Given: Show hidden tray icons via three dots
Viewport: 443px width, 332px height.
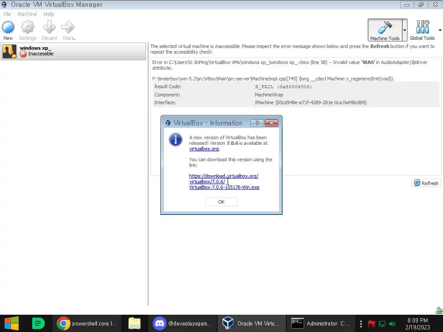Looking at the screenshot, I should click(361, 324).
